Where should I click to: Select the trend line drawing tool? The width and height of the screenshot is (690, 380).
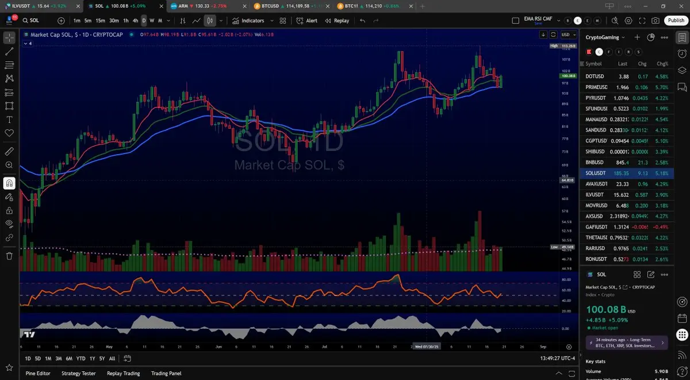[9, 51]
